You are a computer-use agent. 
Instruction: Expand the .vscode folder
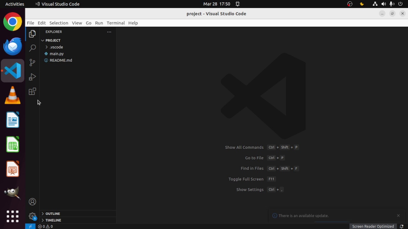(56, 47)
